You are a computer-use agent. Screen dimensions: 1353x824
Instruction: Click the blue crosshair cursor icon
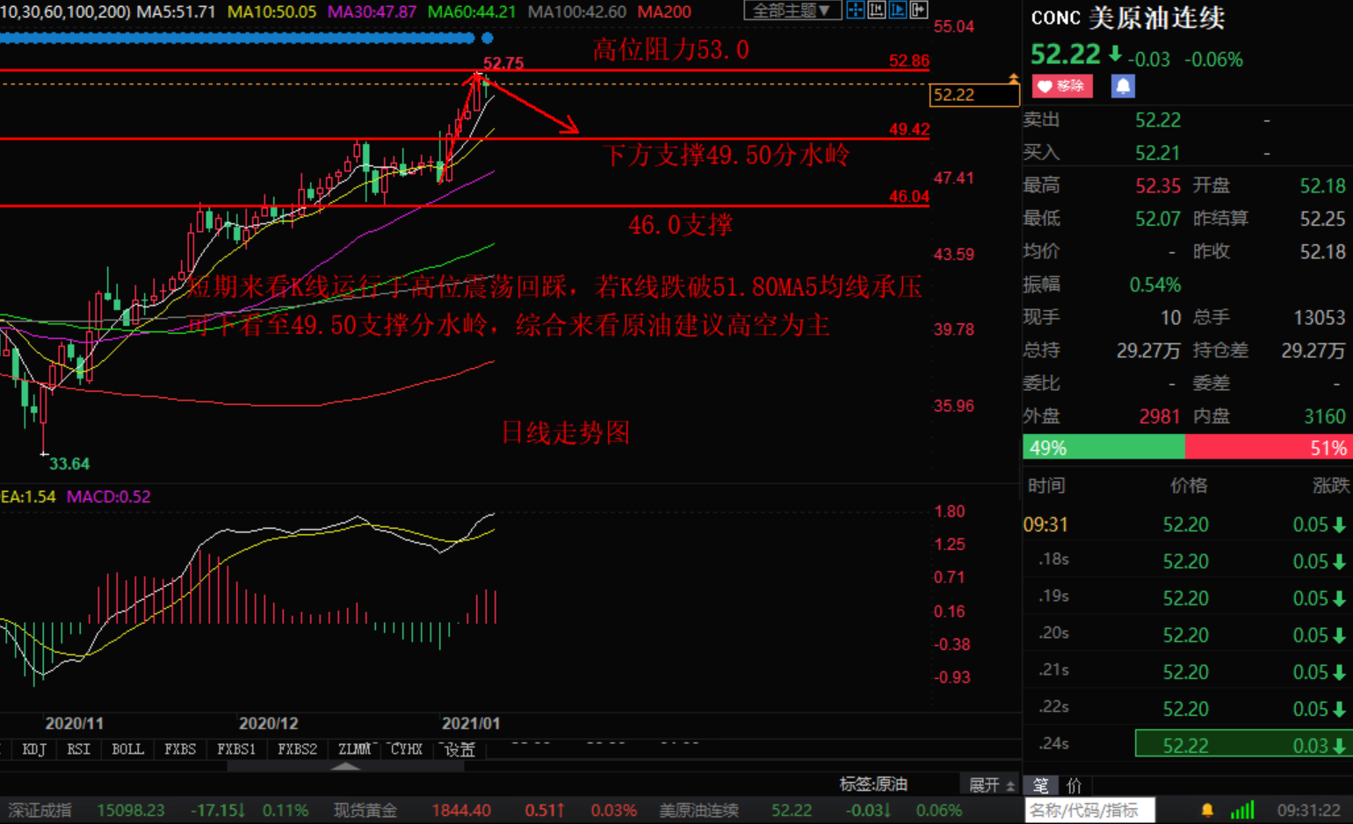[855, 10]
